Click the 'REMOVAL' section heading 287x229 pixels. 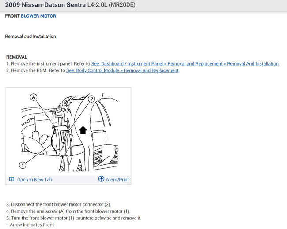click(17, 57)
